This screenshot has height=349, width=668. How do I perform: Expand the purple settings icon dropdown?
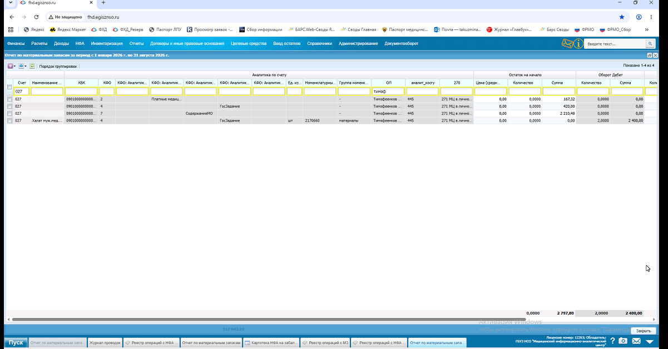tap(11, 66)
